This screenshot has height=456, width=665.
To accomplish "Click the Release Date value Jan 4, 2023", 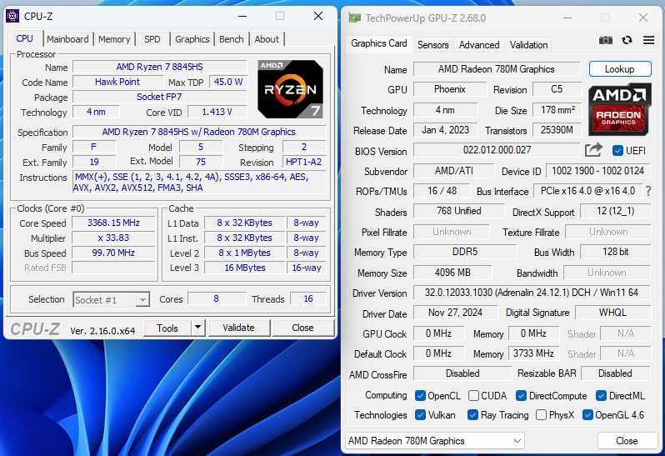I will (x=445, y=130).
